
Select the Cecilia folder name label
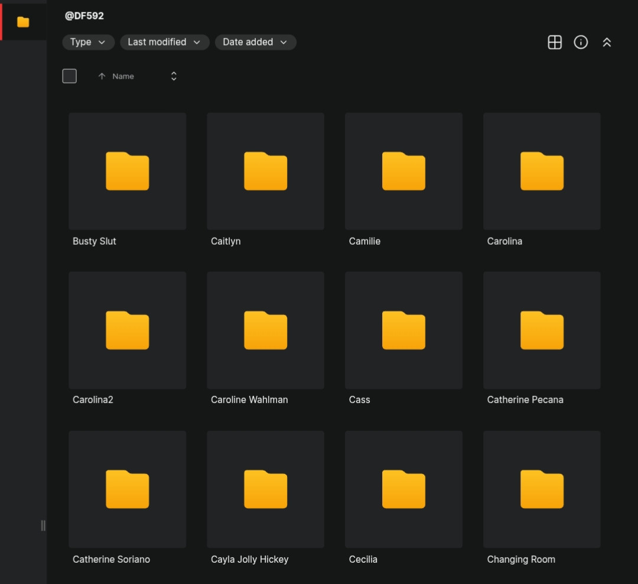tap(363, 559)
